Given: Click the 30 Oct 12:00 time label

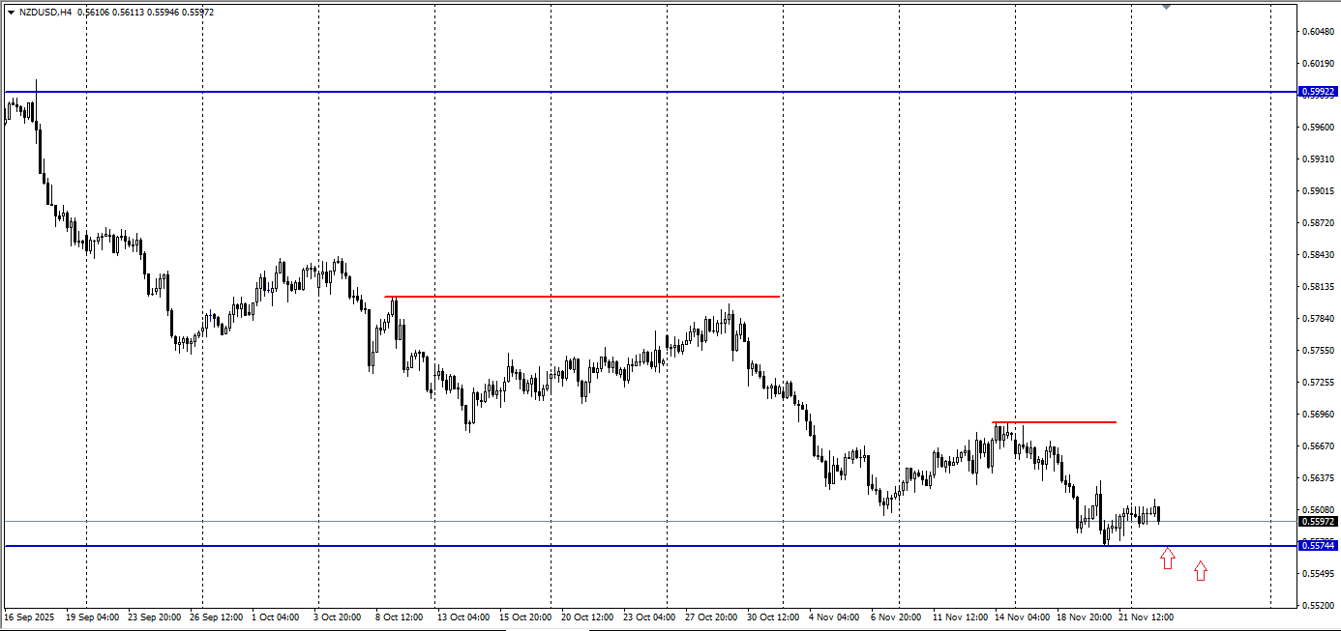Looking at the screenshot, I should tap(773, 616).
